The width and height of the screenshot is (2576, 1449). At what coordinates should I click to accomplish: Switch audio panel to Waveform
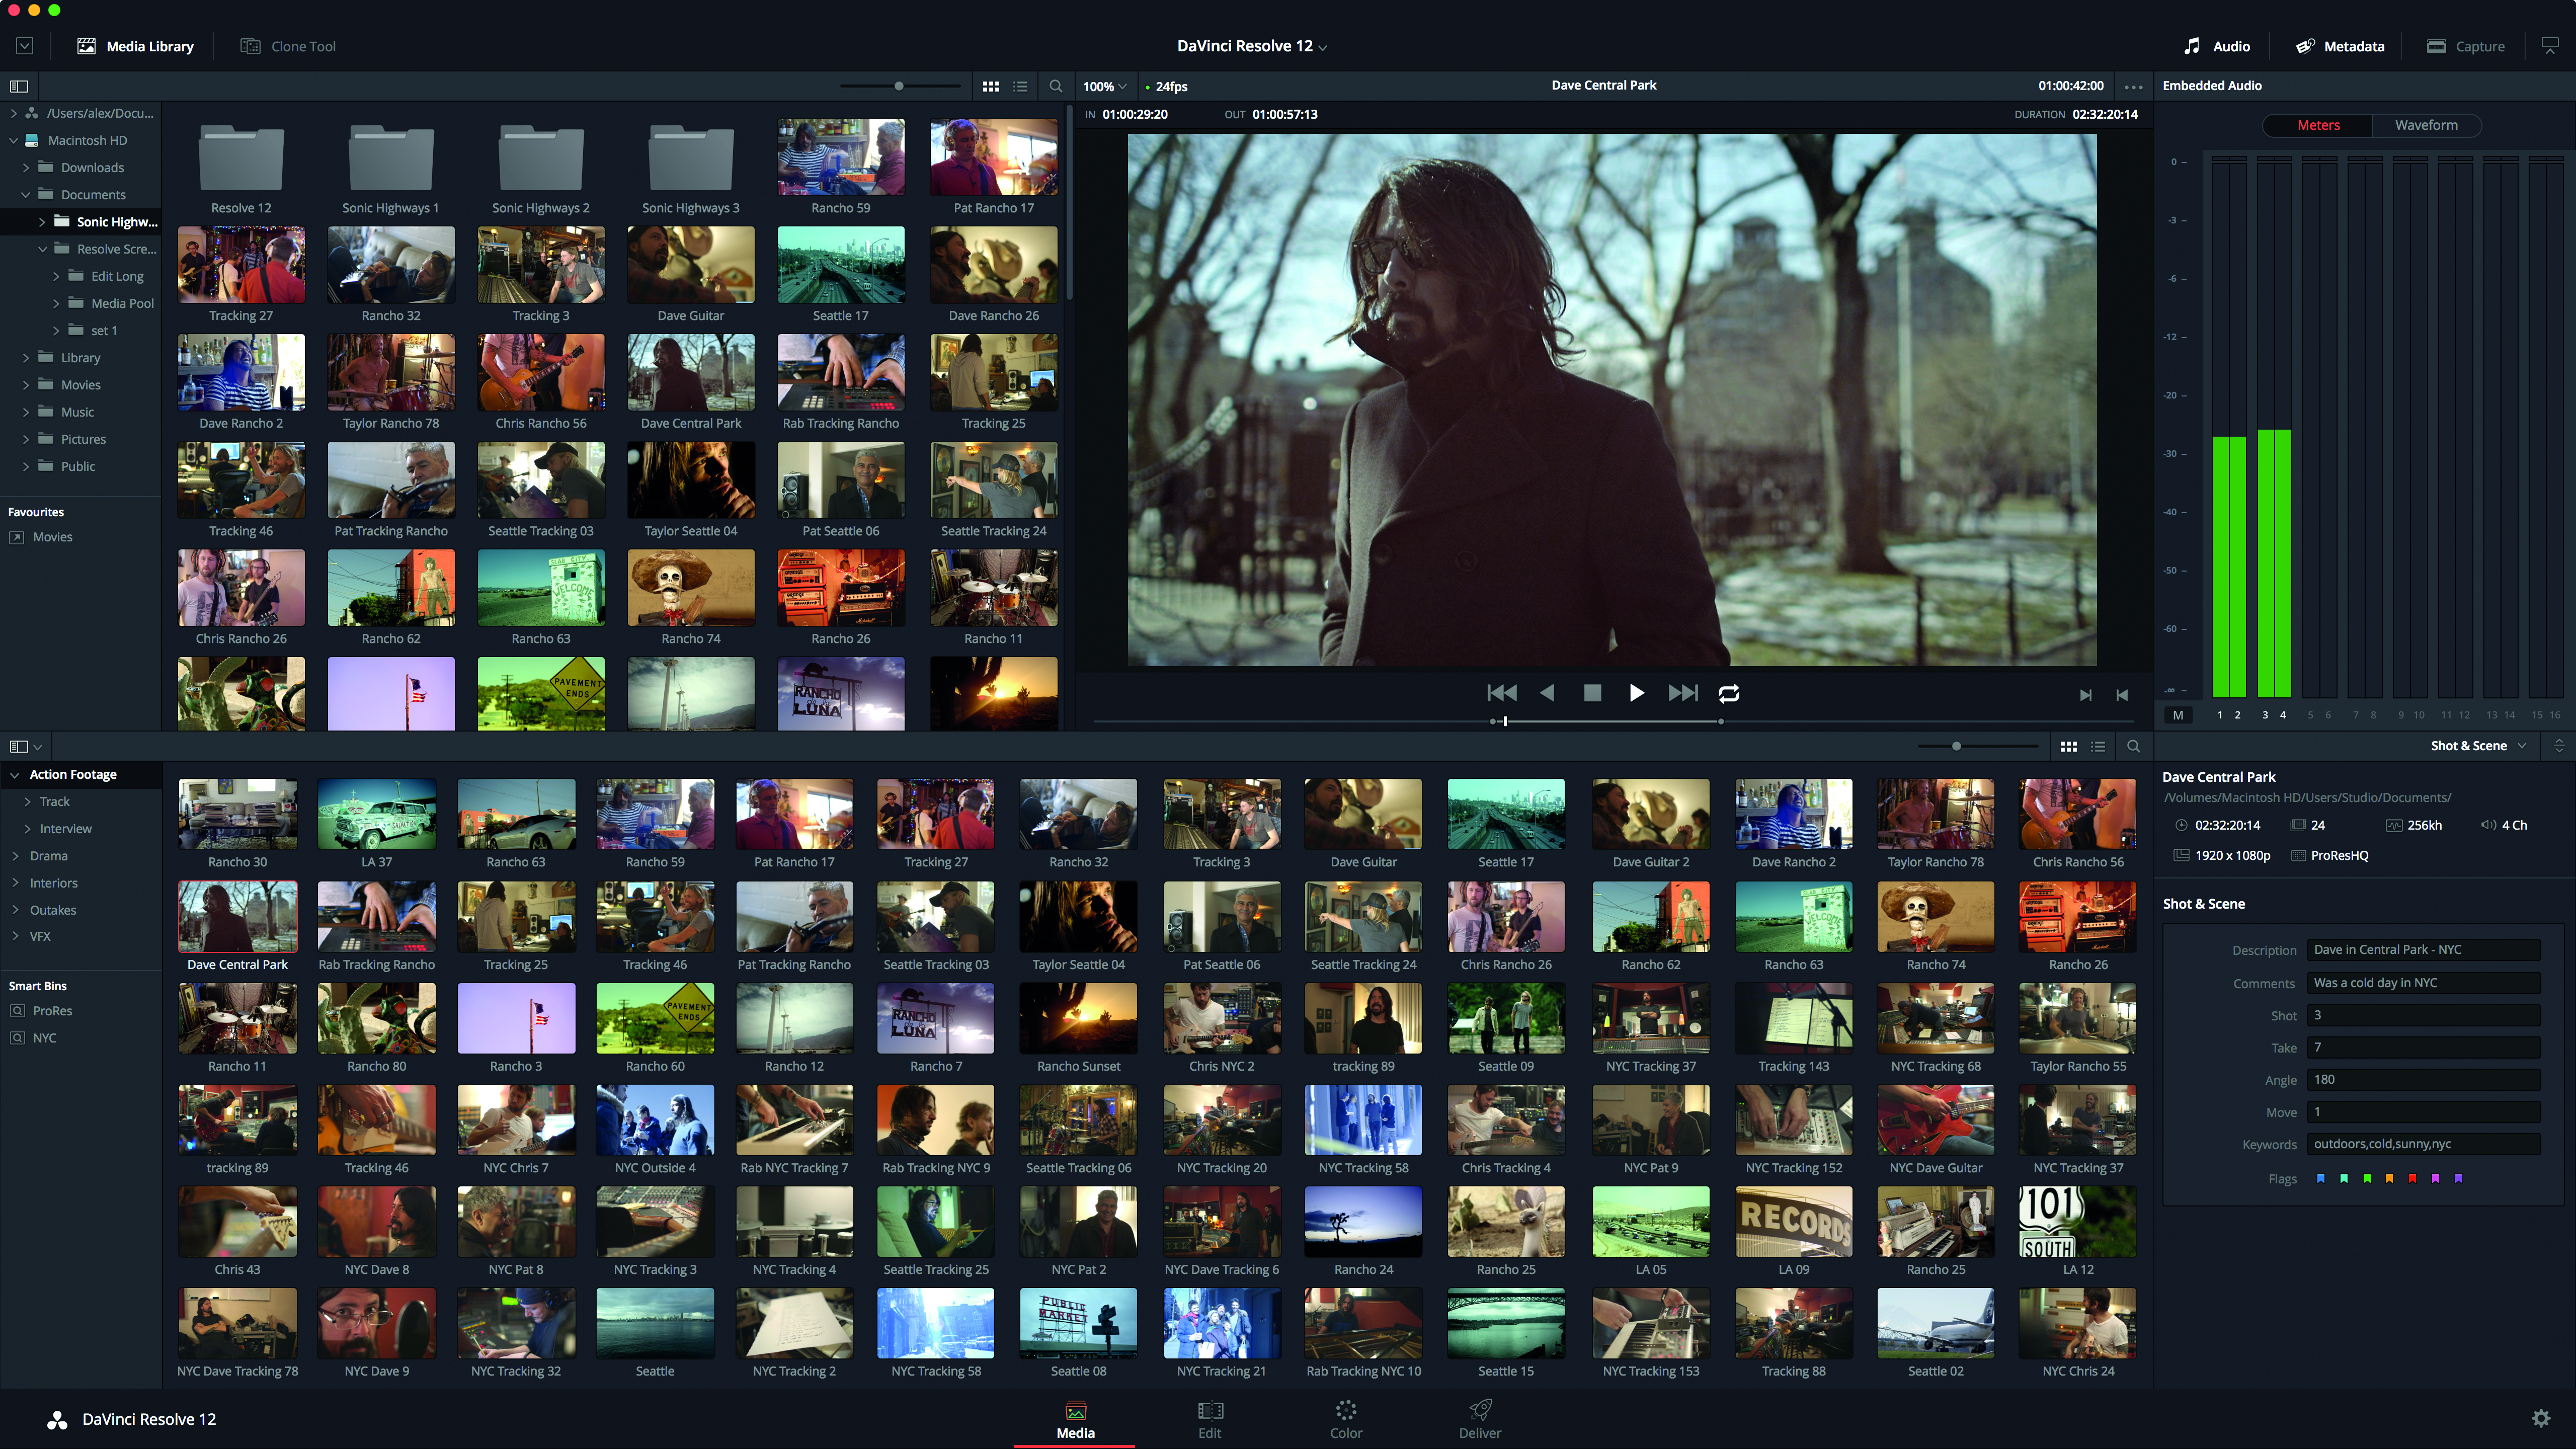2425,125
